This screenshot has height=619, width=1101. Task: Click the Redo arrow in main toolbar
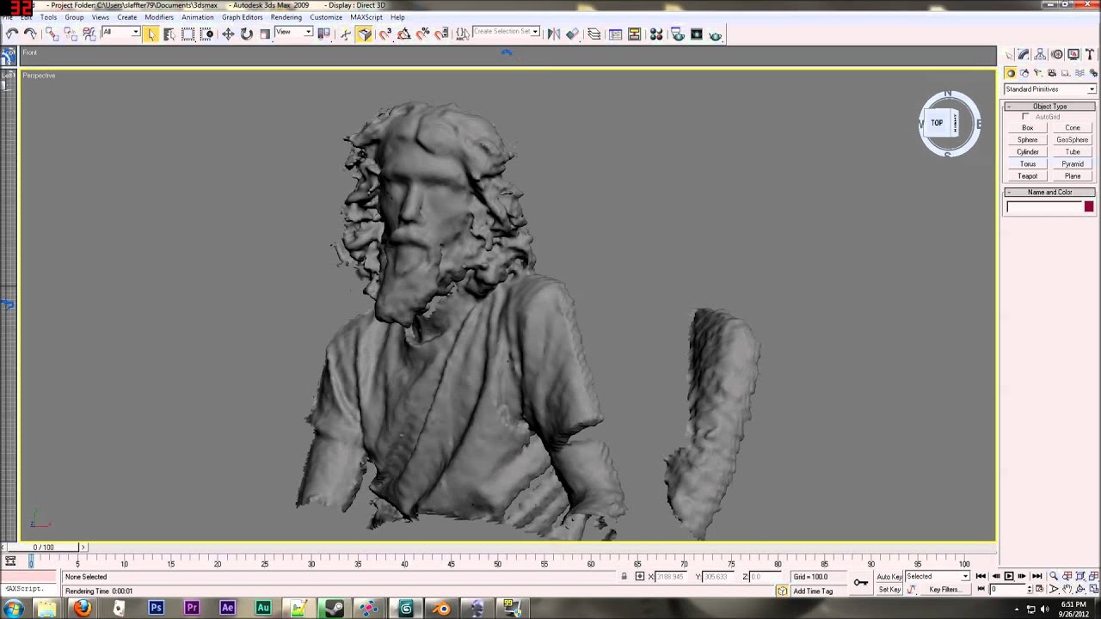pyautogui.click(x=31, y=34)
